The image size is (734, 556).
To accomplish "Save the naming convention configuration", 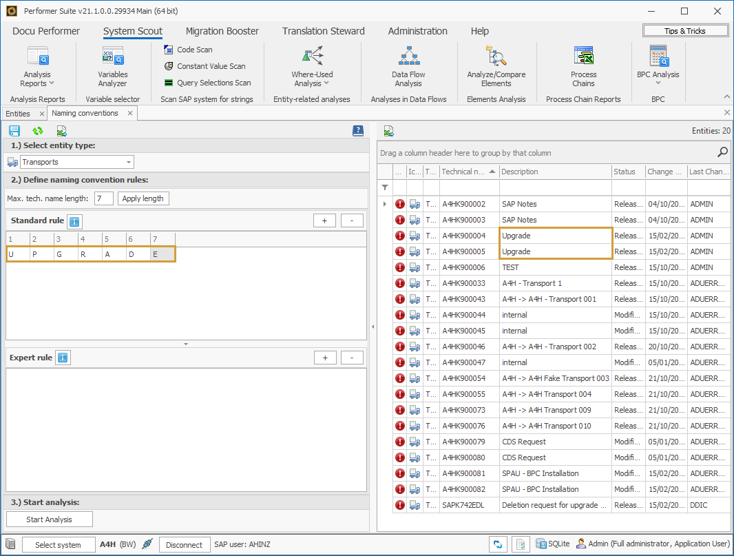I will click(x=14, y=130).
